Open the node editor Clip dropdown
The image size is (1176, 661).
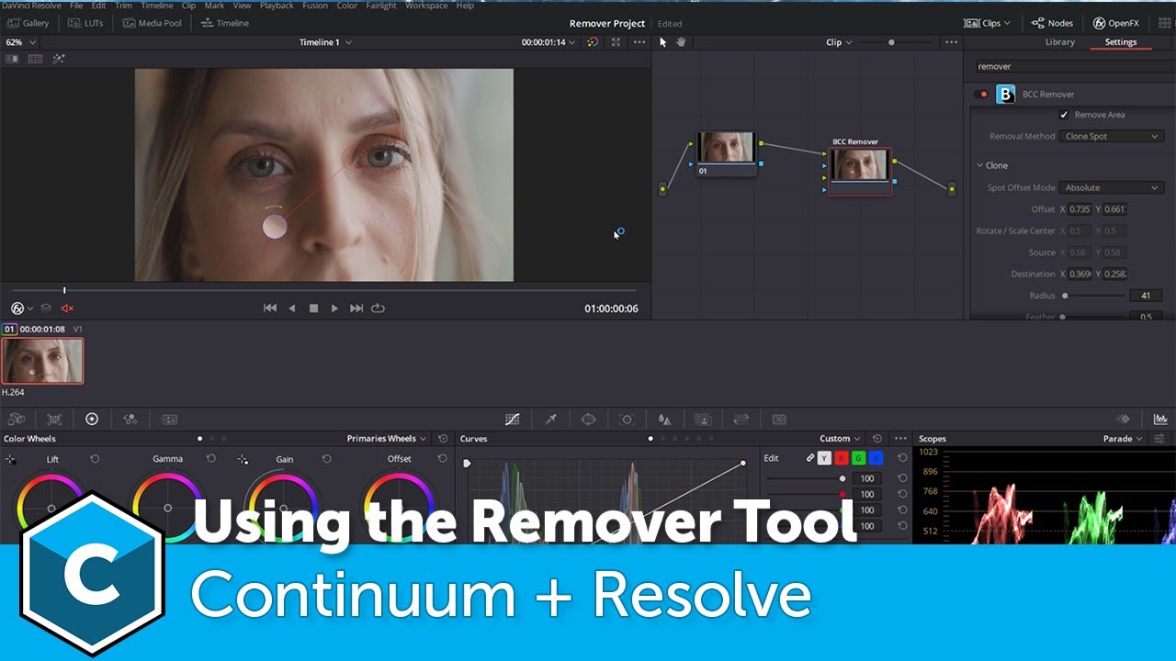pyautogui.click(x=839, y=42)
